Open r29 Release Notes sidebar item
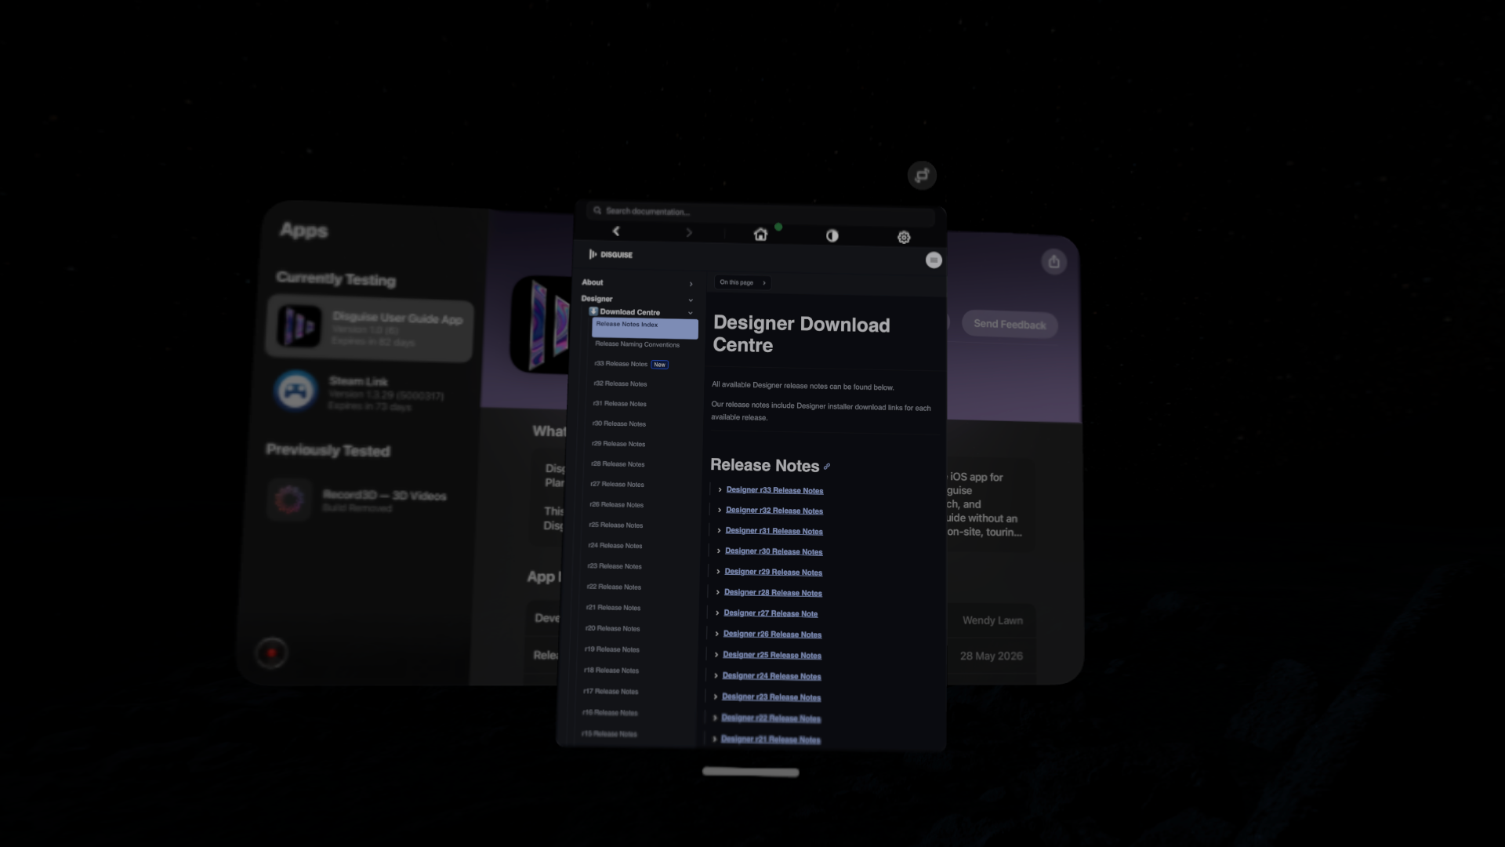This screenshot has width=1505, height=847. tap(618, 444)
